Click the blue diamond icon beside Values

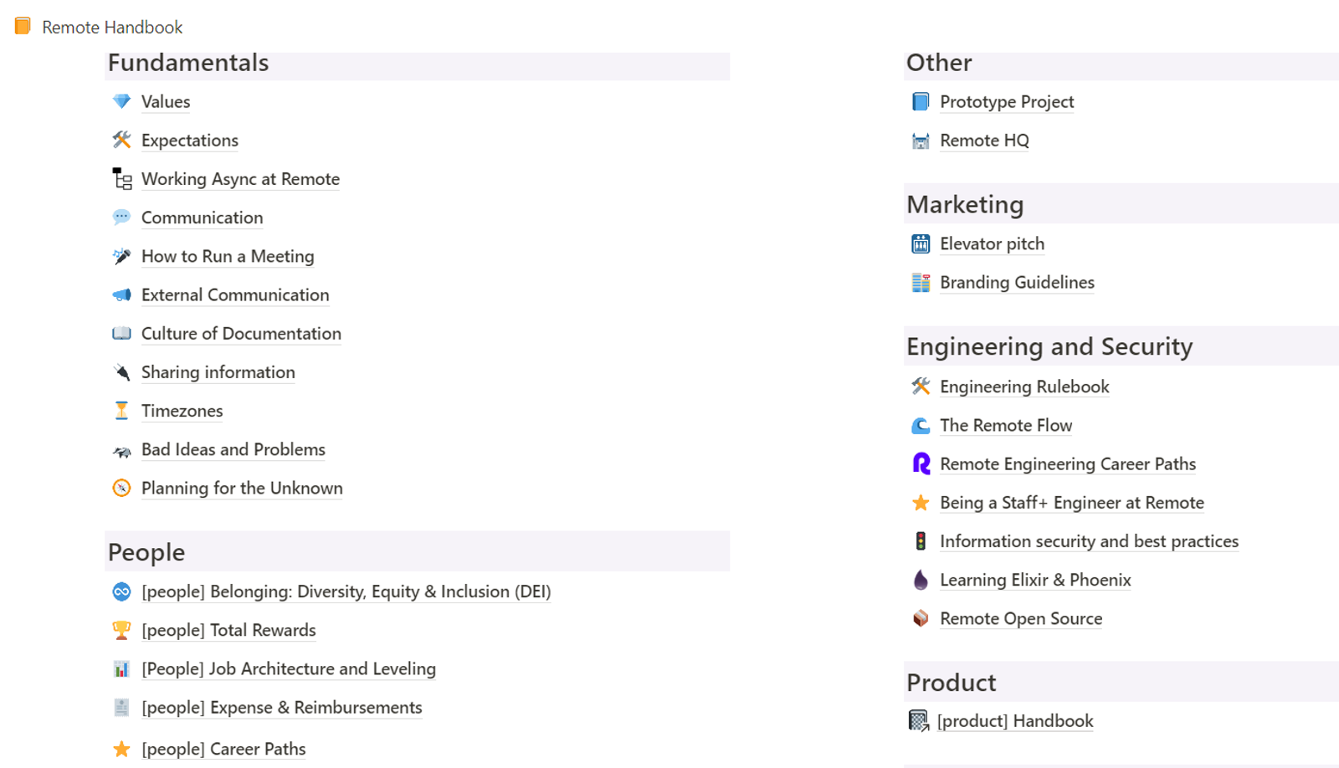[x=121, y=101]
